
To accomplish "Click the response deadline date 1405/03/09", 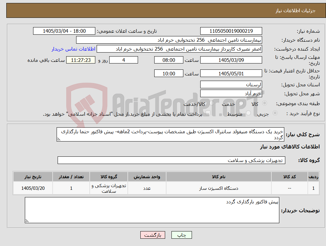I will point(231,60).
